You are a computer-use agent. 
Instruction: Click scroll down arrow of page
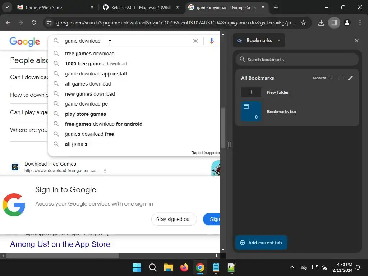(223, 249)
